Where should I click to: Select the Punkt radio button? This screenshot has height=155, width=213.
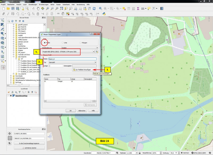[44, 43]
